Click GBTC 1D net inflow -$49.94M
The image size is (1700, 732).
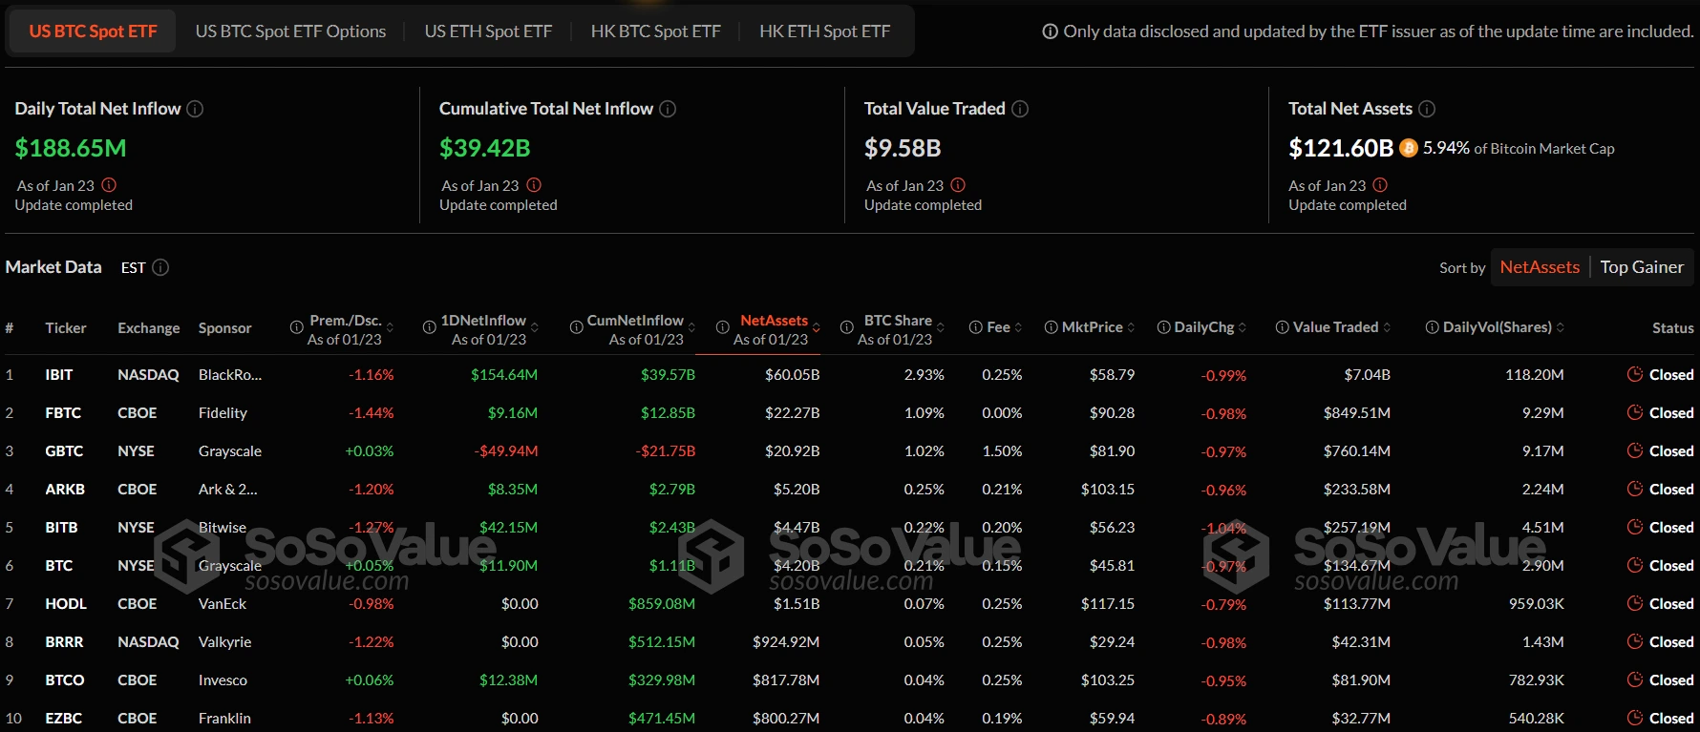click(x=506, y=451)
